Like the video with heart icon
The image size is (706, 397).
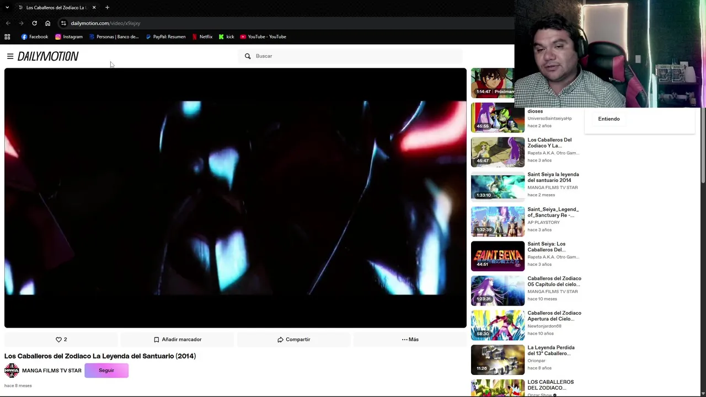coord(61,340)
